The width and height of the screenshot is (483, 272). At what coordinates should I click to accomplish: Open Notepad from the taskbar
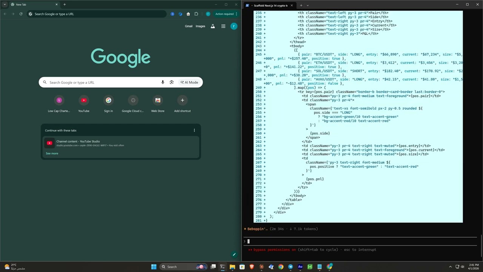[x=320, y=267]
